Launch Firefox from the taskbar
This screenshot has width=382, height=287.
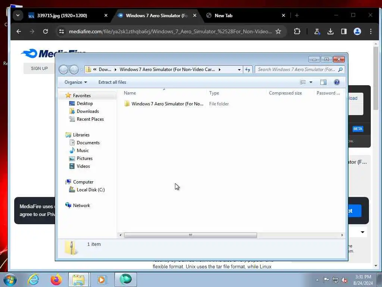tap(56, 280)
